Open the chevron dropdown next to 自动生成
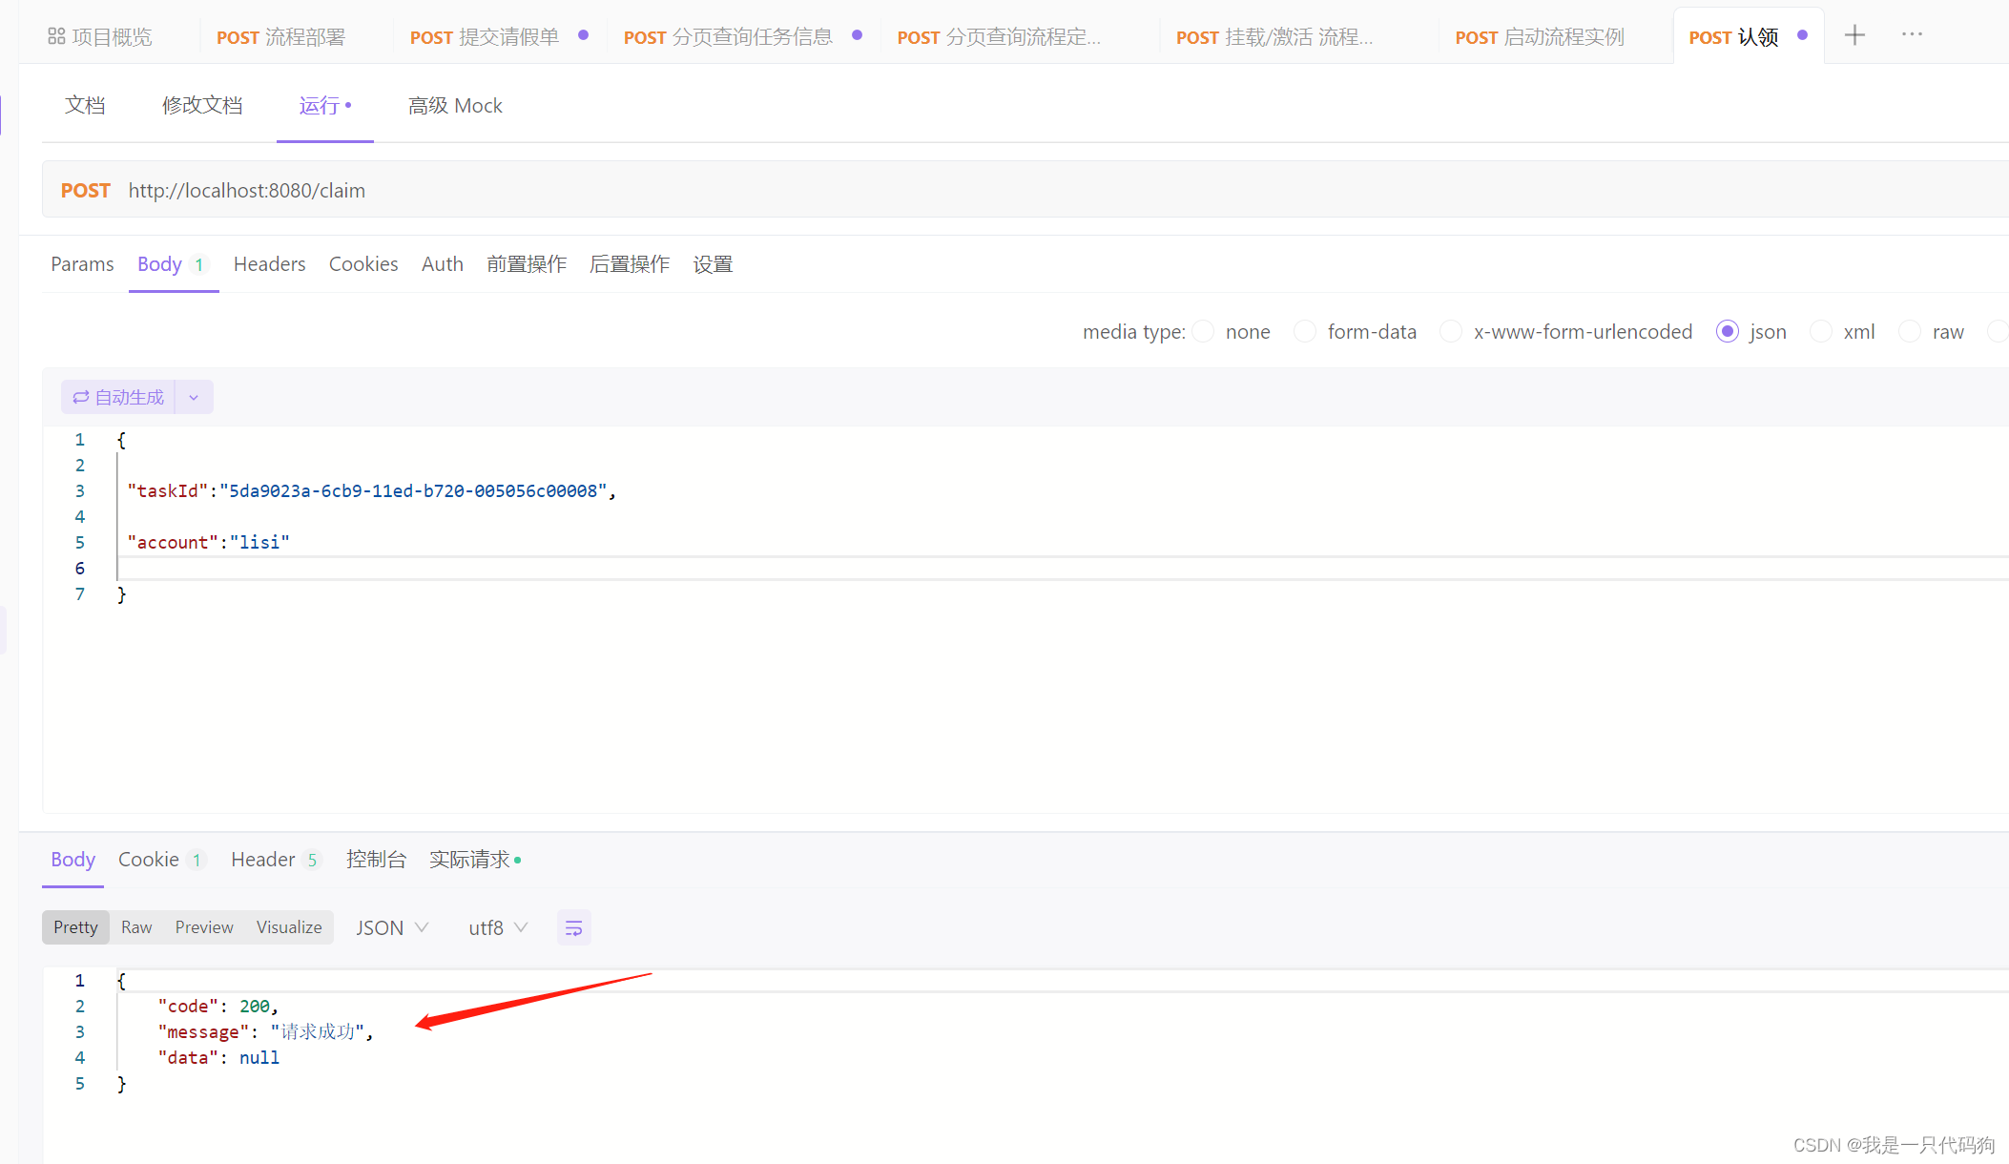 pos(194,396)
